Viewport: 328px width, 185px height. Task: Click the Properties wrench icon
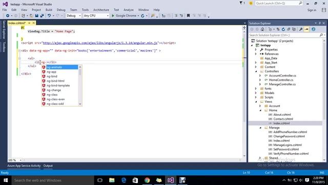(x=301, y=29)
